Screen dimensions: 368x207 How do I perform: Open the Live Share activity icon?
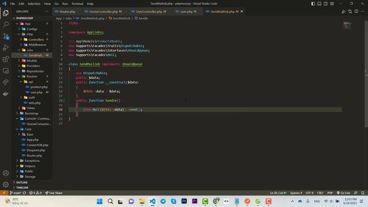[6, 82]
